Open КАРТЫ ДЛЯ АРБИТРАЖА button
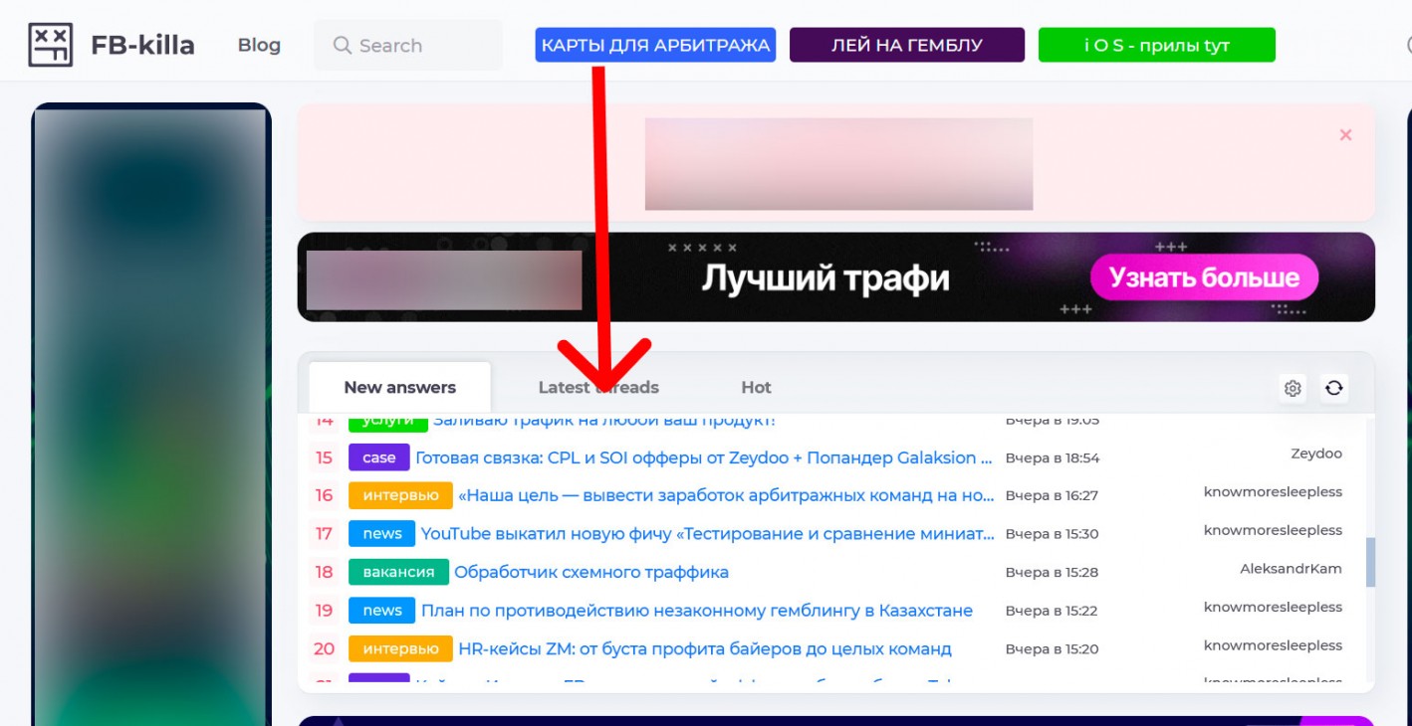This screenshot has width=1412, height=726. pos(655,45)
